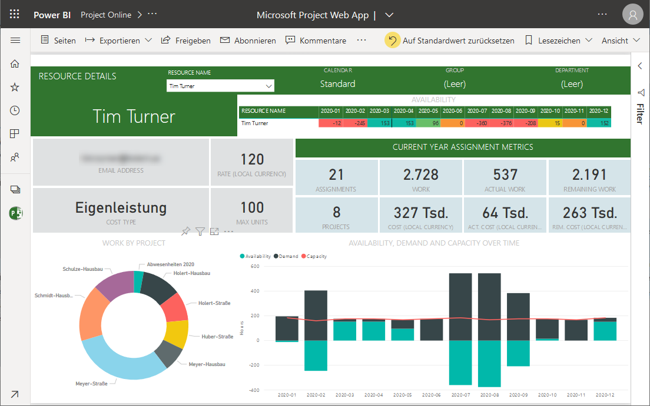The height and width of the screenshot is (406, 650).
Task: Click the 2020-12 availability column header
Action: tap(599, 111)
